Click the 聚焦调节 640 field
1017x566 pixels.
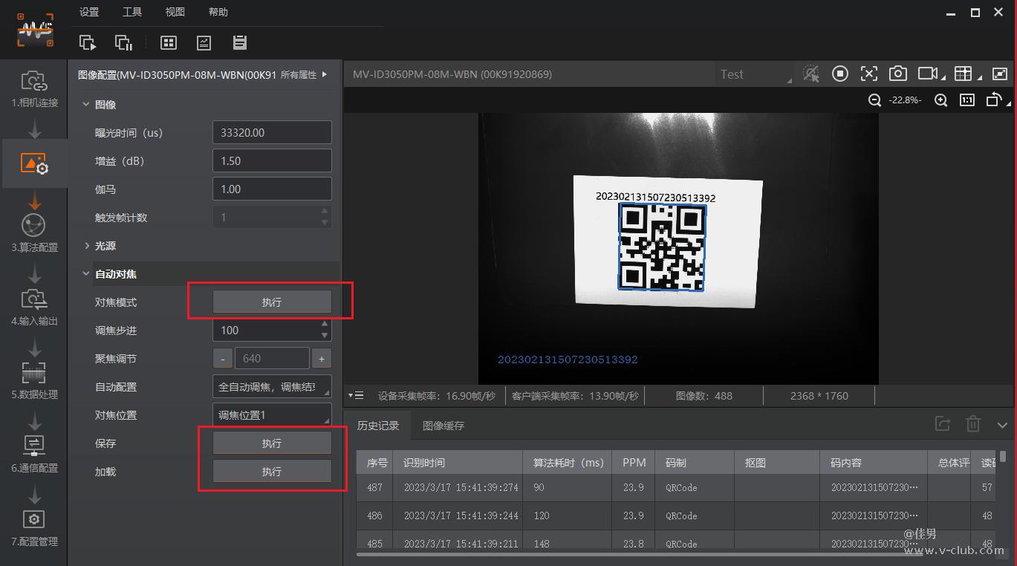tap(272, 359)
